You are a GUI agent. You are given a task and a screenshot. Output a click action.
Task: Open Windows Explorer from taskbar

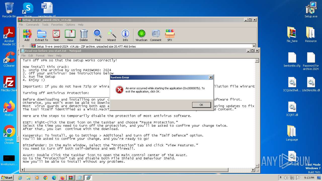(28, 178)
